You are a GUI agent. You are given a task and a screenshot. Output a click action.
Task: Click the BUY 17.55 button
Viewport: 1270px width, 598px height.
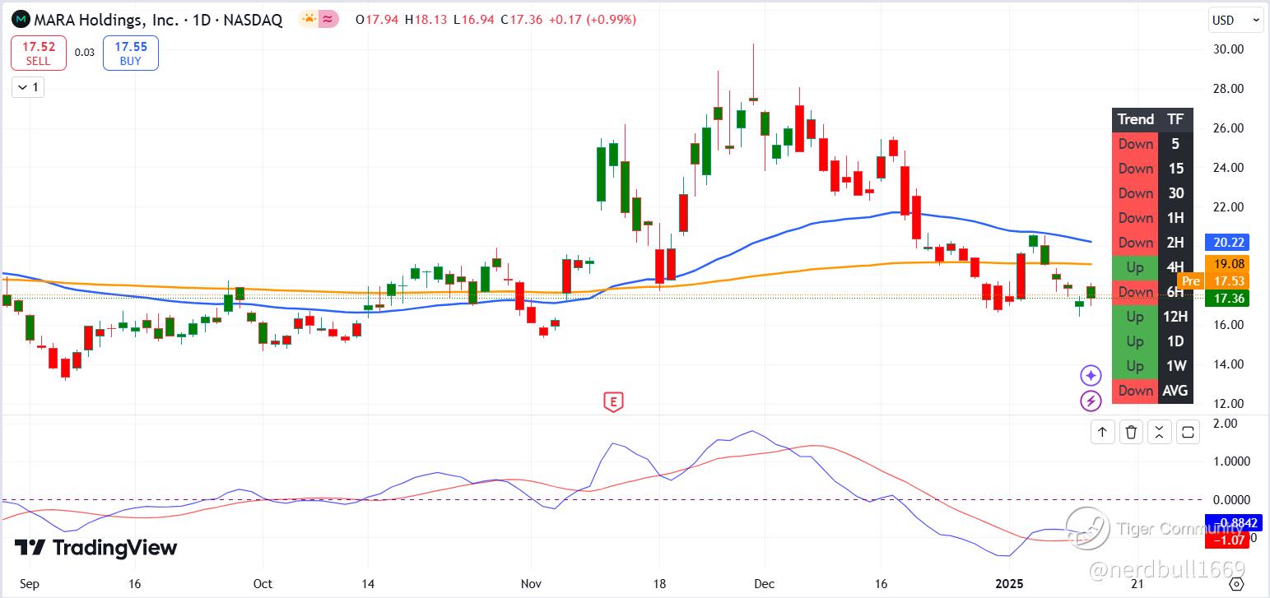[130, 53]
